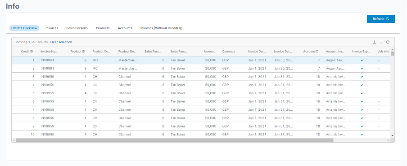Click INV9981 in Credit ID 2 row

47,69
